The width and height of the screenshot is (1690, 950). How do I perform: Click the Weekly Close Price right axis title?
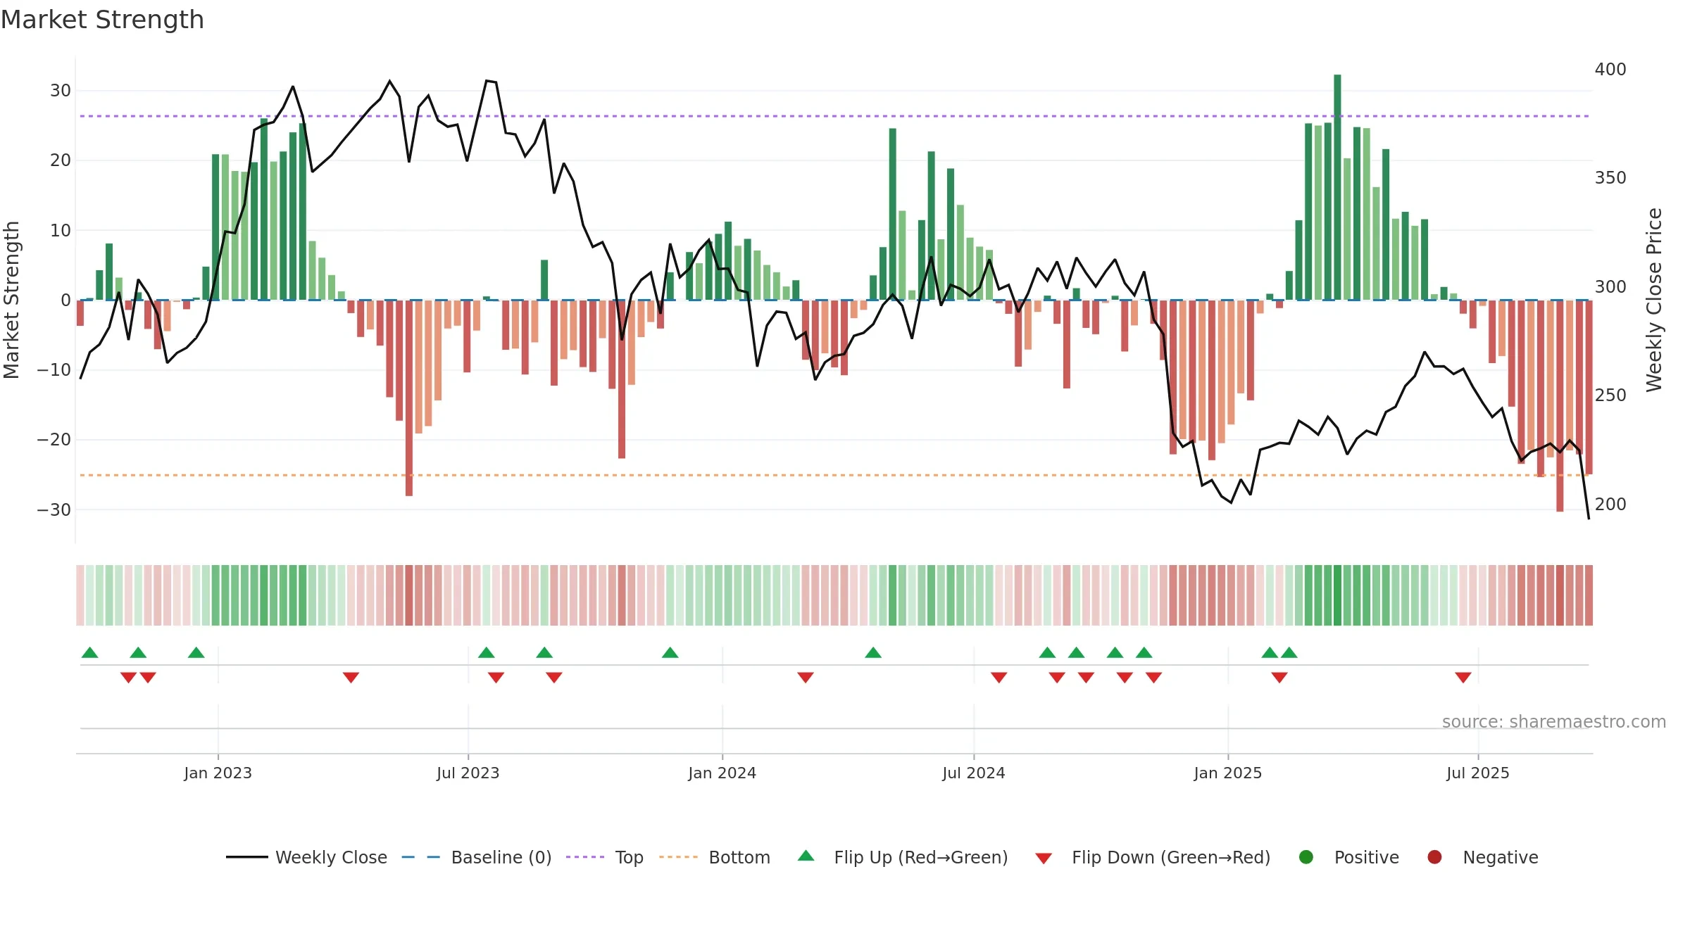(x=1654, y=300)
